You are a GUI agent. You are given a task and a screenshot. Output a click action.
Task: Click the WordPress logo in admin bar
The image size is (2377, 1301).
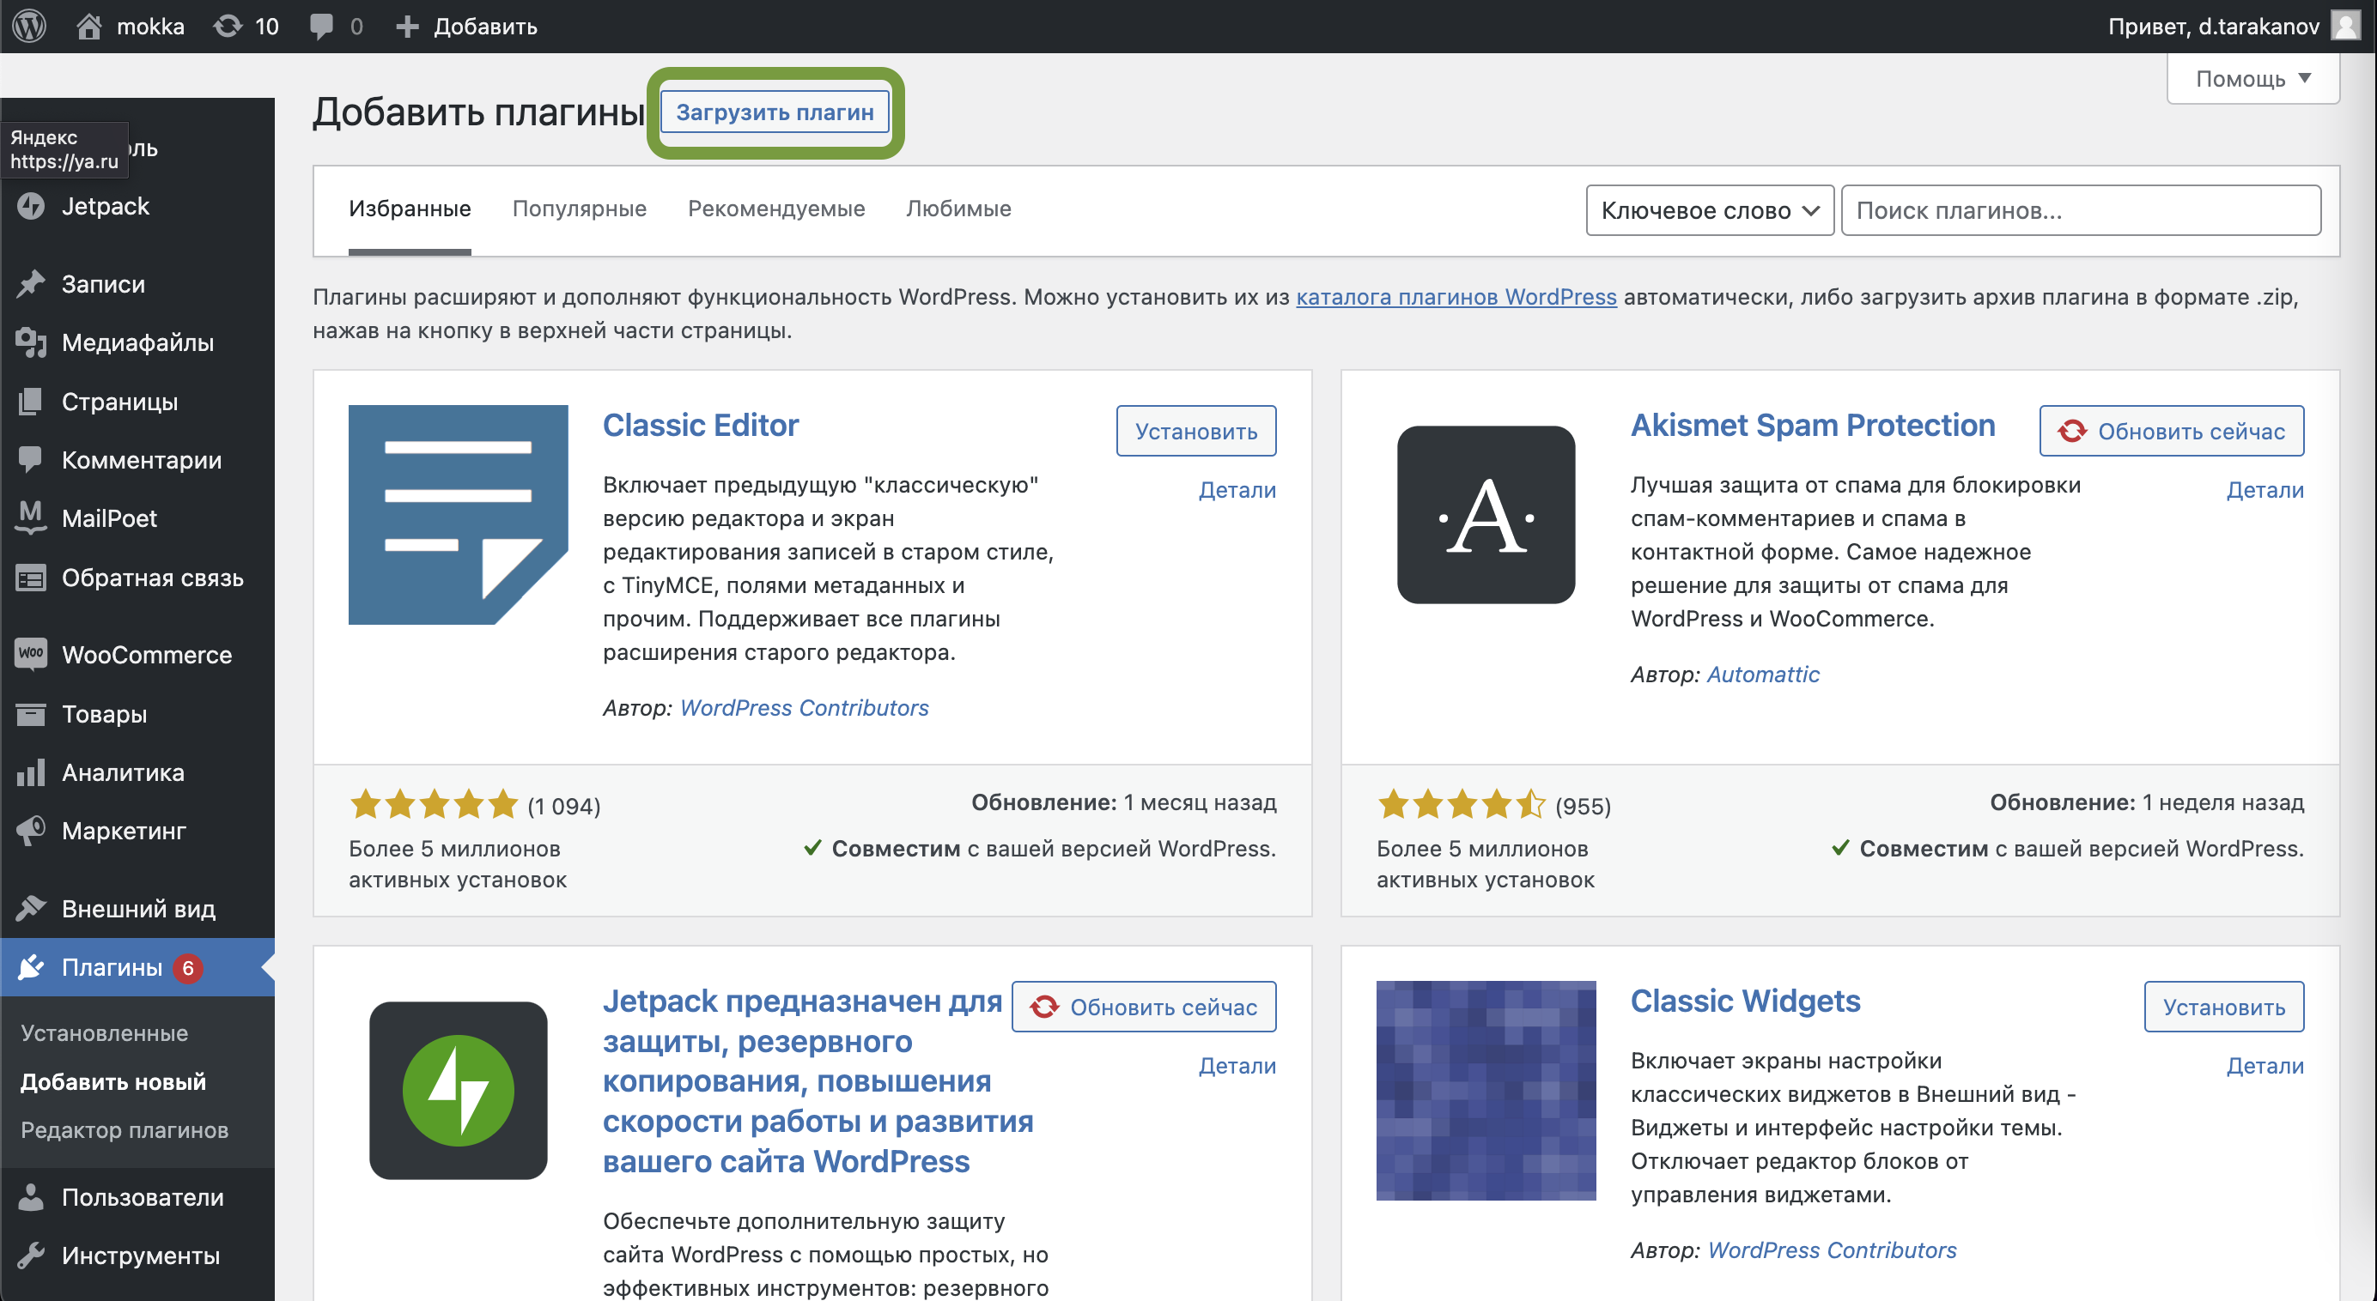point(29,26)
